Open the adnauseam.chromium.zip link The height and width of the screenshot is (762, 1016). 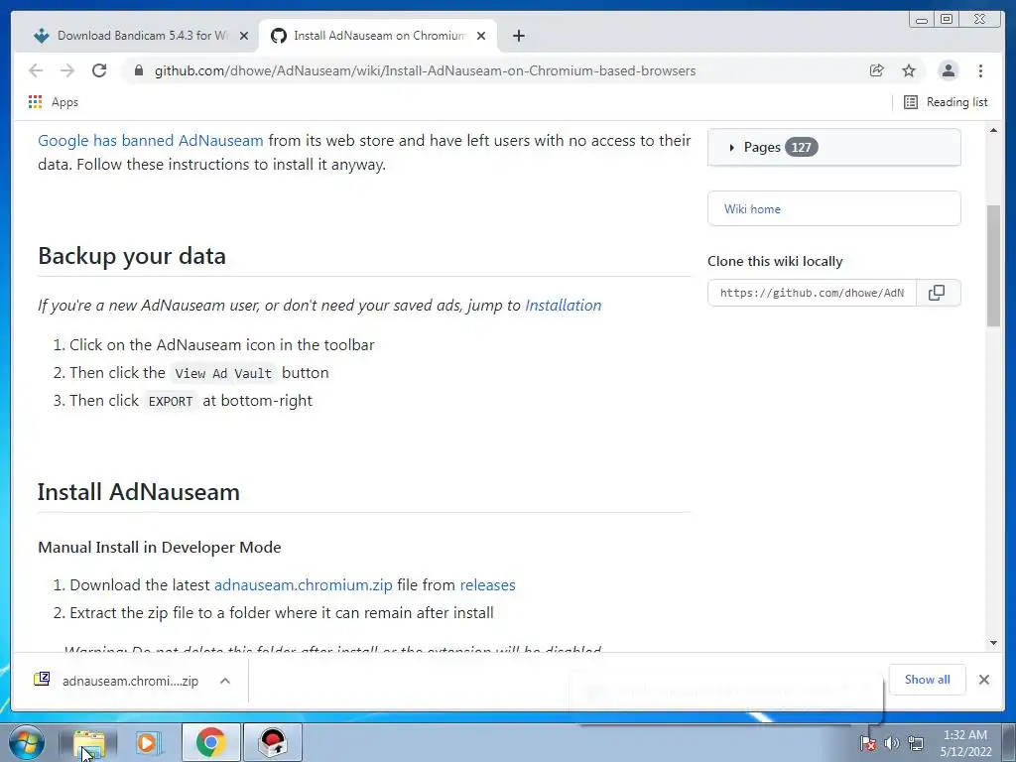pos(304,585)
